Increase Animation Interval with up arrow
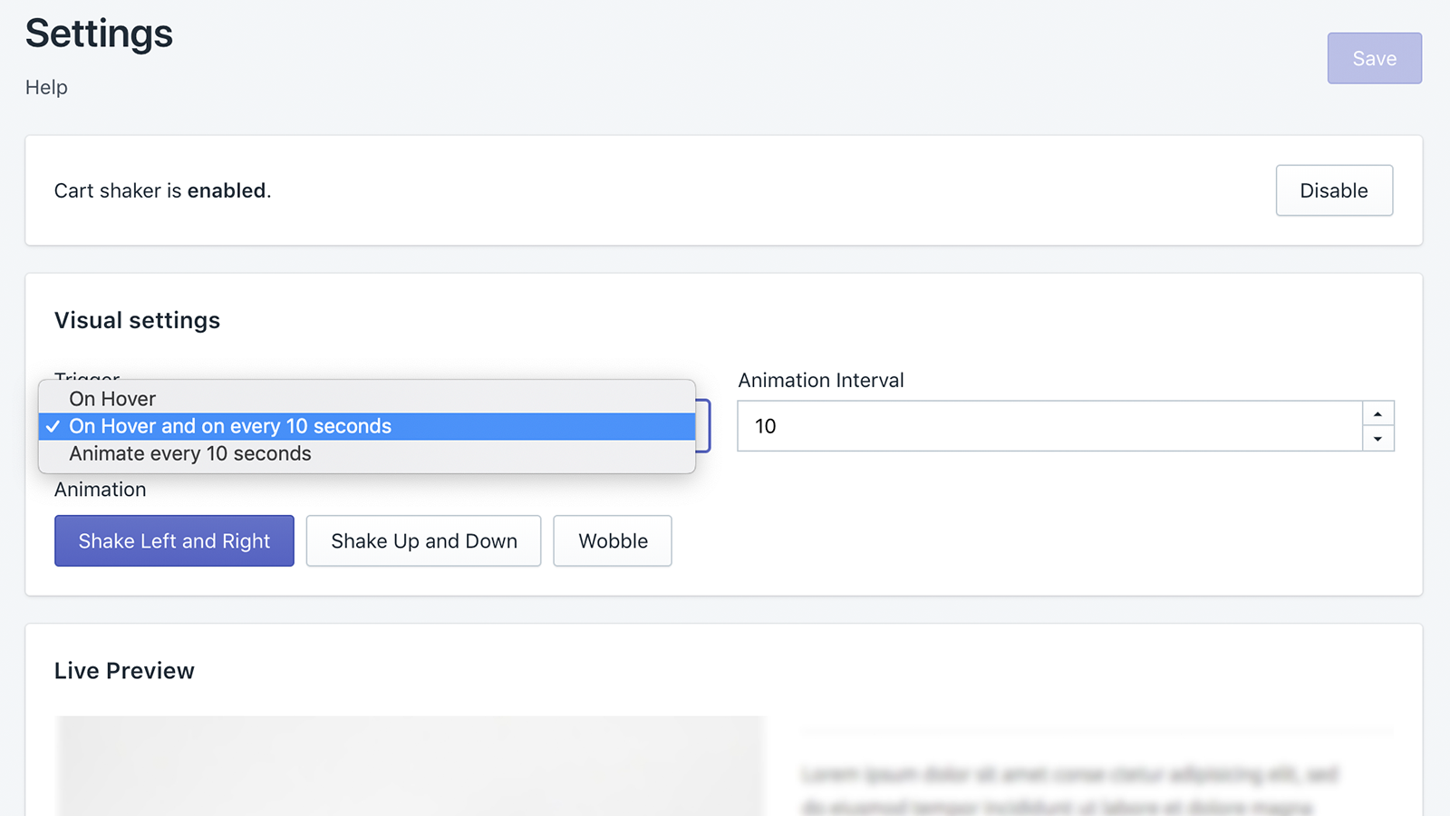The image size is (1450, 816). (1377, 413)
